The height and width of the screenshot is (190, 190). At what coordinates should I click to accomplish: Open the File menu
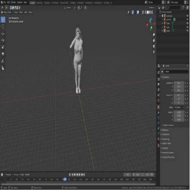click(x=5, y=2)
